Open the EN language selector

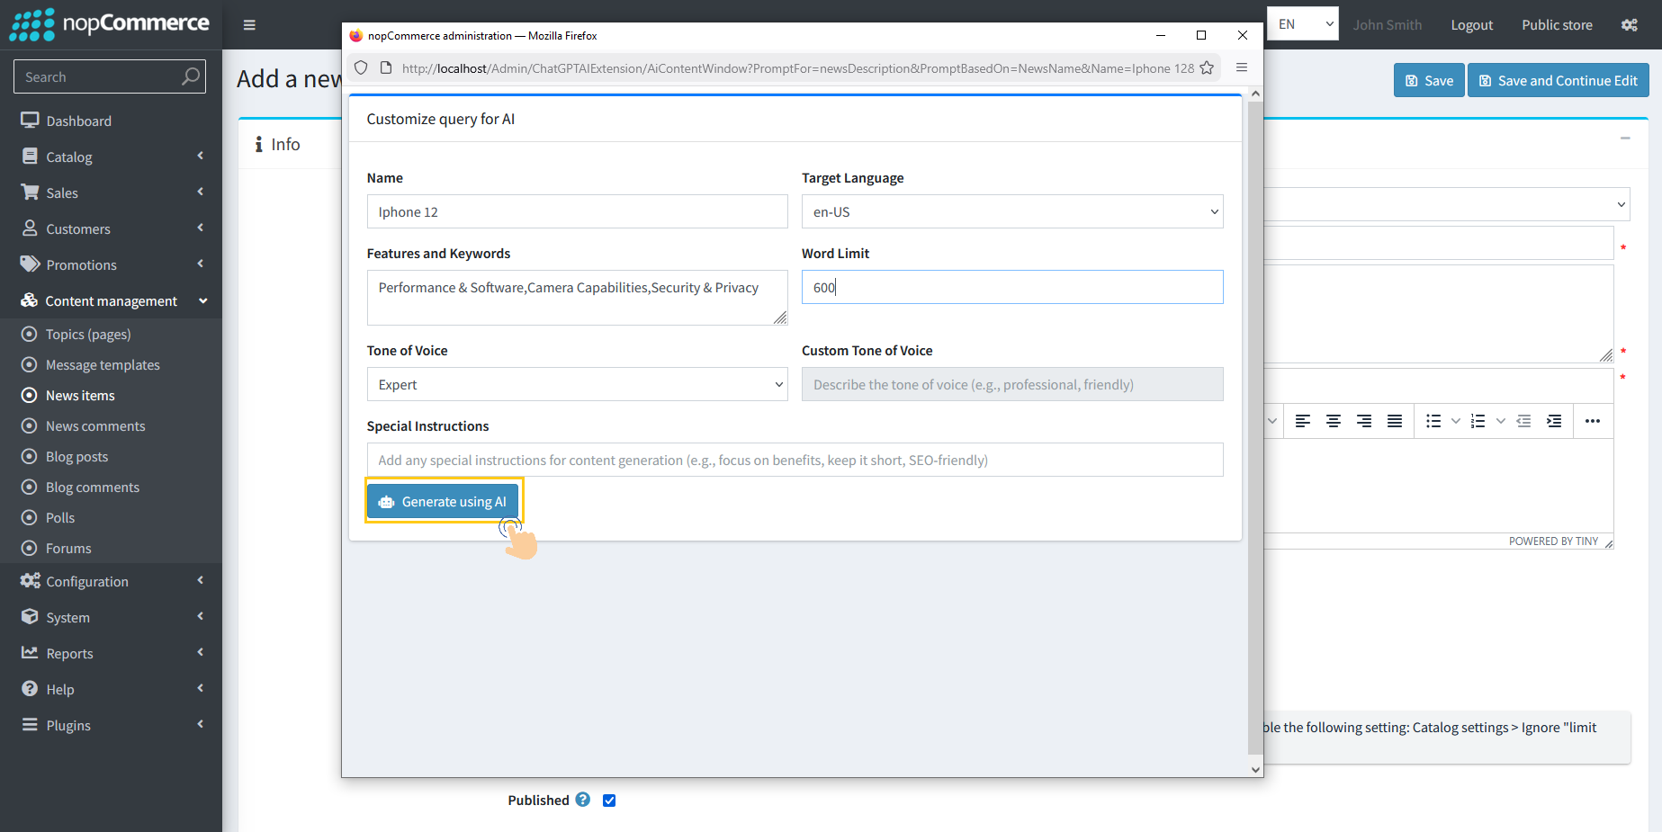click(1302, 23)
